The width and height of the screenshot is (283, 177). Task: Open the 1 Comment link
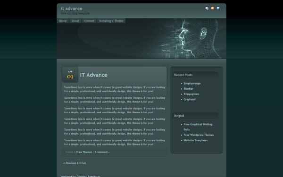click(102, 152)
